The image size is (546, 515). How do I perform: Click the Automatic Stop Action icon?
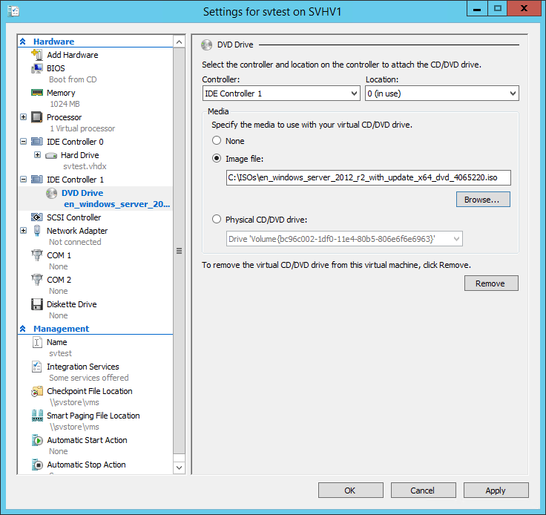(37, 465)
